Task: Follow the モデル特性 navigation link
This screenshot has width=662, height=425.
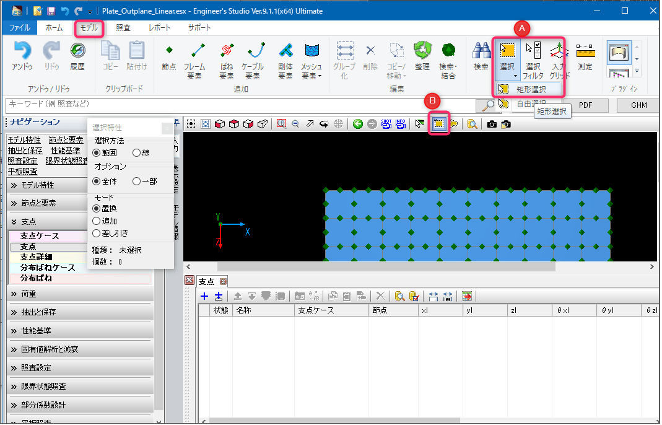Action: point(25,140)
